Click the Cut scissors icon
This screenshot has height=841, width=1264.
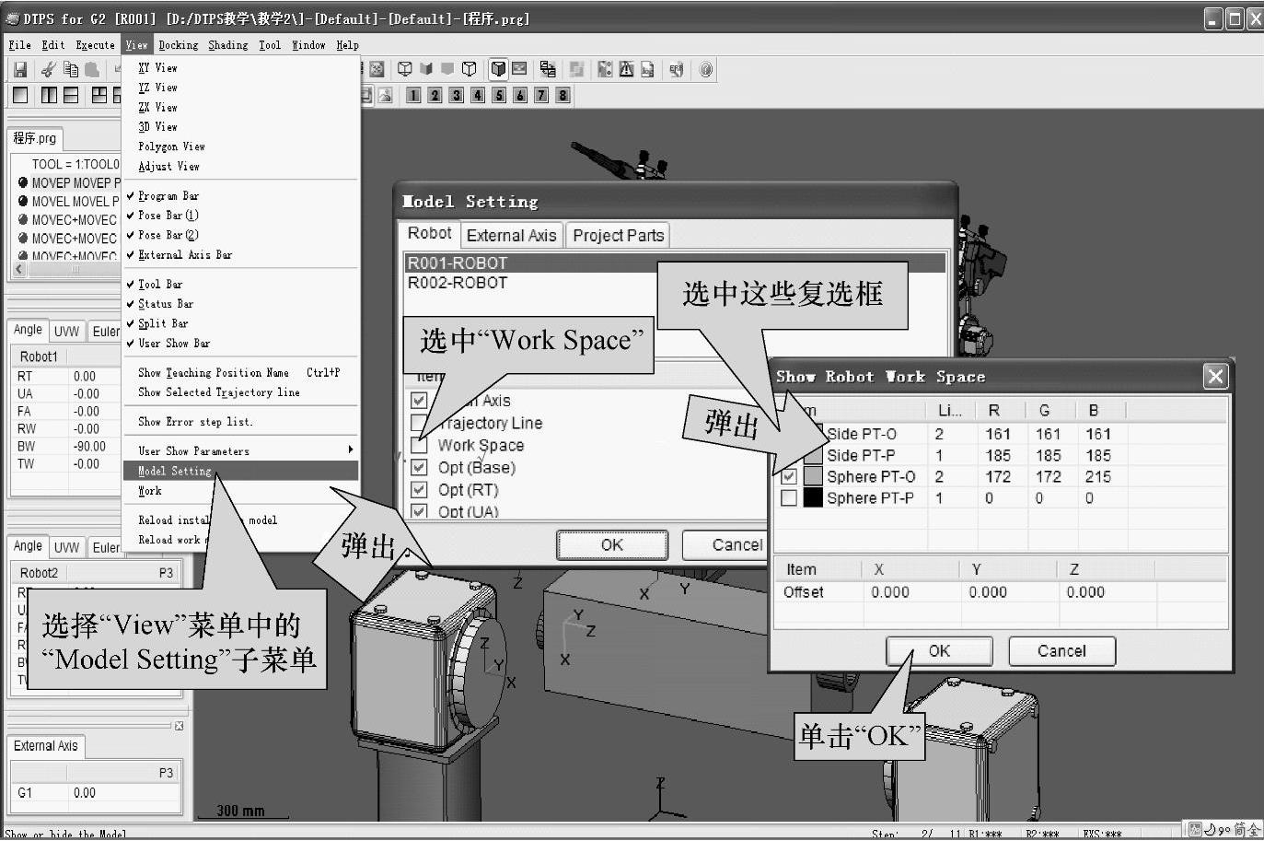click(x=49, y=69)
